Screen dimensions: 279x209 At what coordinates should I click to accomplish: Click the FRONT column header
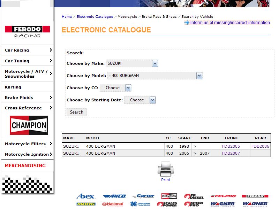(231, 138)
